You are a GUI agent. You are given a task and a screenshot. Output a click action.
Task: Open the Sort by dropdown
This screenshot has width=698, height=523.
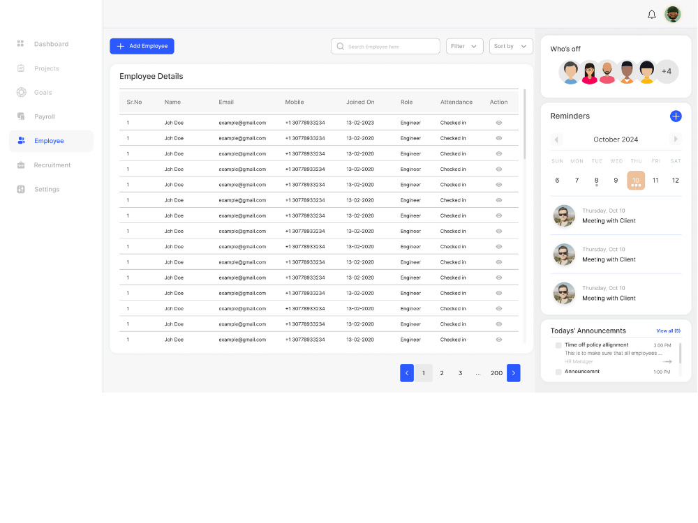511,46
